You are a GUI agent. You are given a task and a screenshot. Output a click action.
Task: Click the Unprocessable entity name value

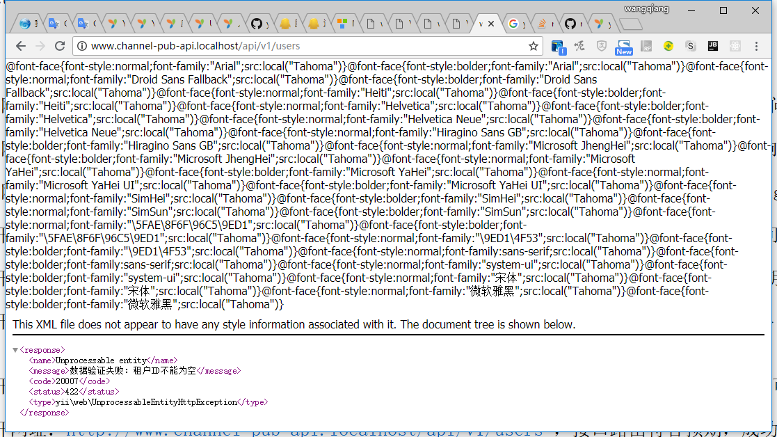coord(101,360)
